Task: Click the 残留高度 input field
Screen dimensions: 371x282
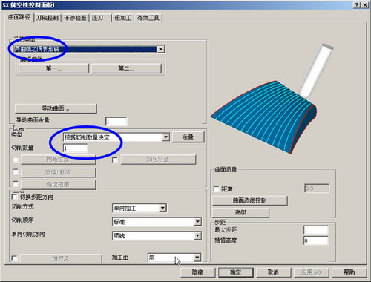Action: click(316, 240)
